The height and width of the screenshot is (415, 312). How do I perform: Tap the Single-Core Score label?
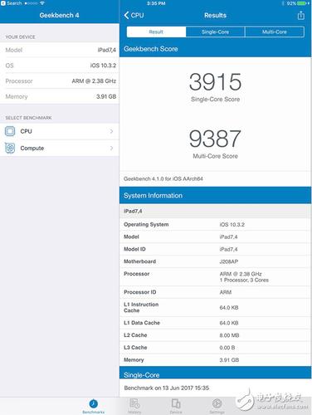tap(215, 100)
